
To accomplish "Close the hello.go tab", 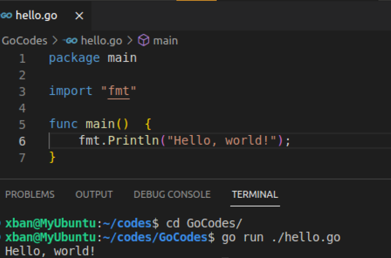I will pos(79,15).
